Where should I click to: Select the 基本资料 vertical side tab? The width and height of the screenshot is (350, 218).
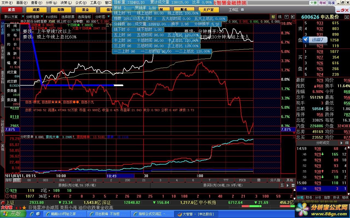click(2, 77)
